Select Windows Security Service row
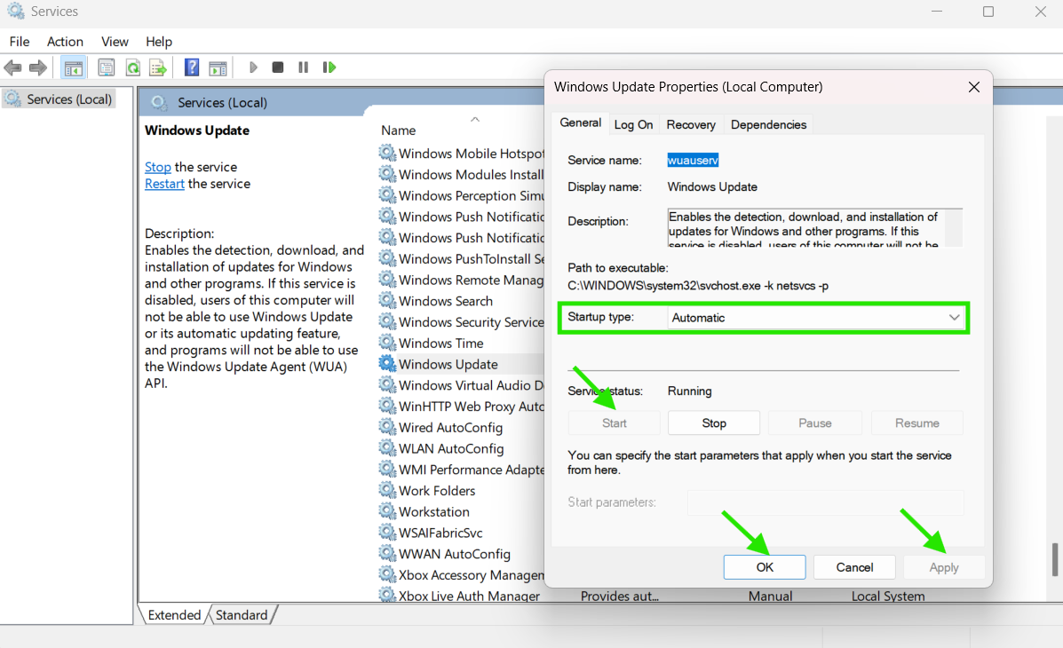The image size is (1063, 648). point(461,321)
